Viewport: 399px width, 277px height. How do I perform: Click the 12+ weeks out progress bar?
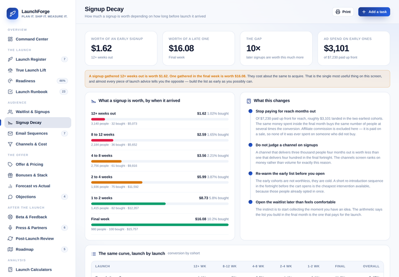(160, 119)
